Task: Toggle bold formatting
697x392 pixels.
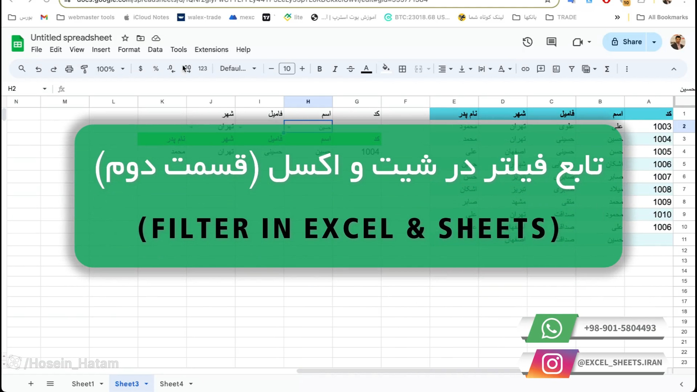Action: (x=319, y=69)
